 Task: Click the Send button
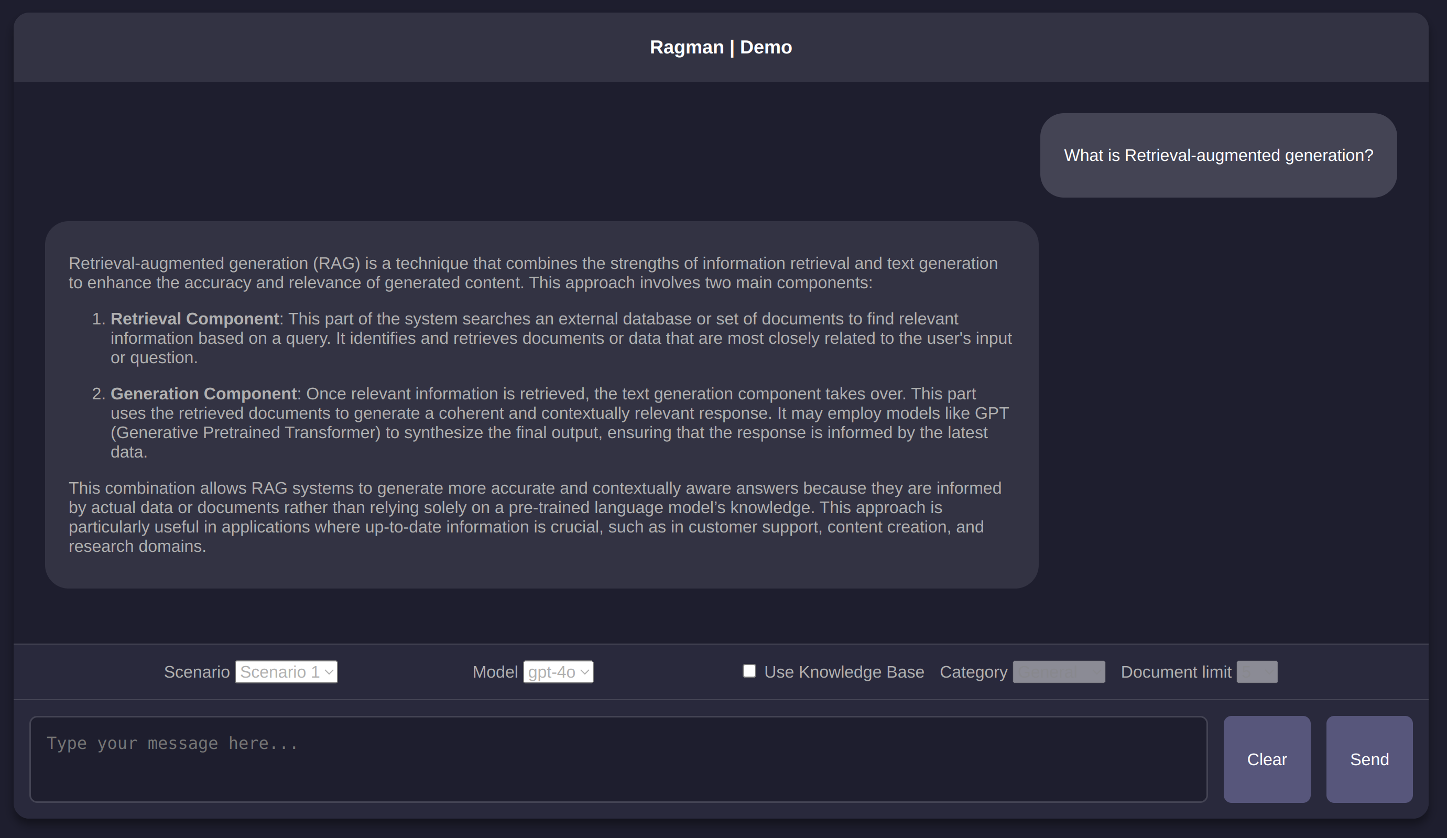1369,759
